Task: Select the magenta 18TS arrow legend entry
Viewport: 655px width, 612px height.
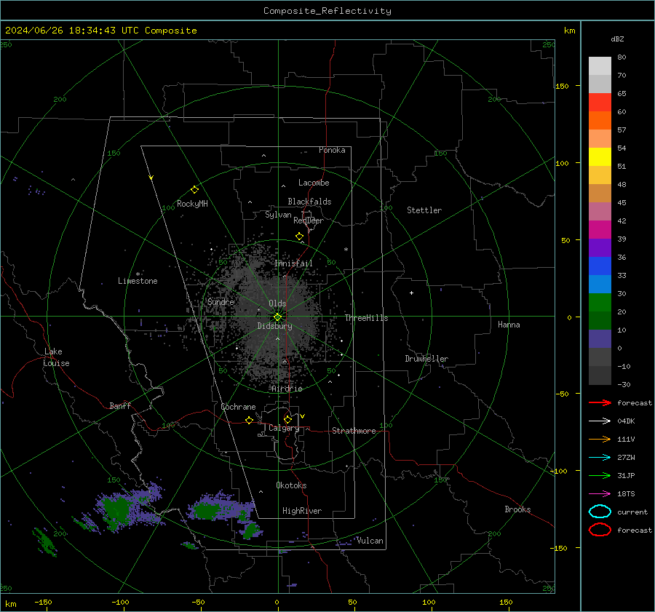Action: [600, 494]
